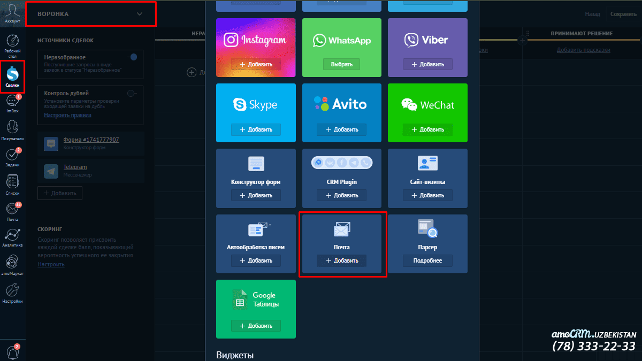
Task: Open Telegram source link
Action: click(x=75, y=167)
